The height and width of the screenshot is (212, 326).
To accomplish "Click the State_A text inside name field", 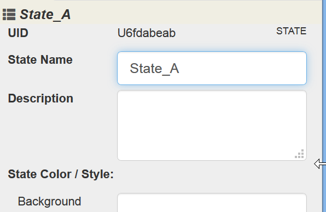I will [154, 68].
